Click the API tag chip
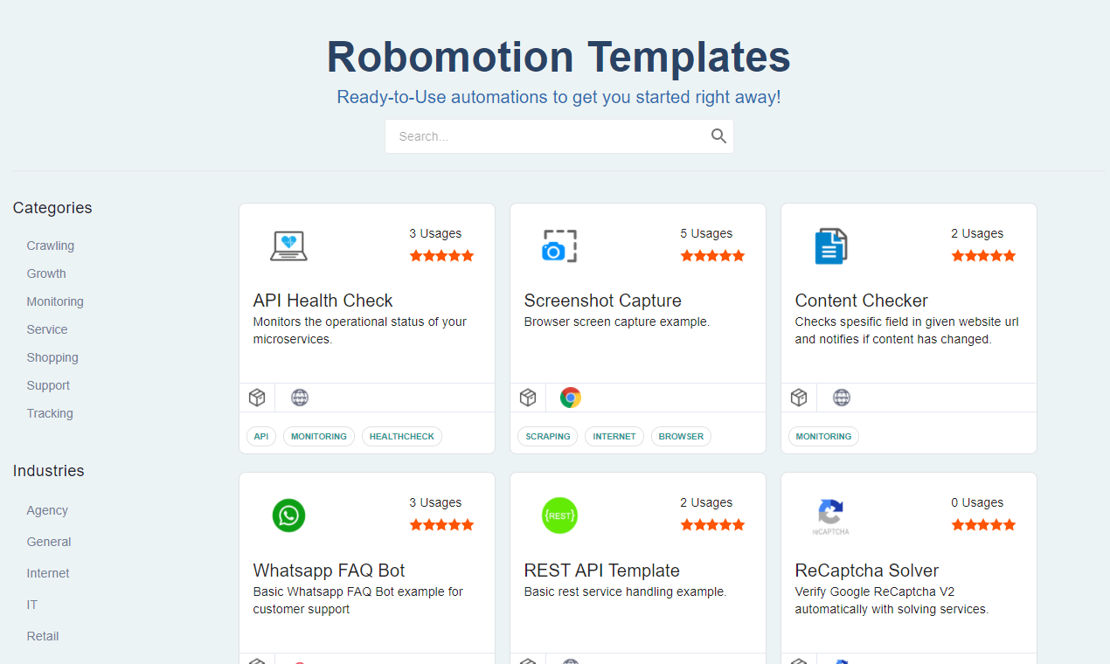Image resolution: width=1110 pixels, height=664 pixels. tap(261, 436)
